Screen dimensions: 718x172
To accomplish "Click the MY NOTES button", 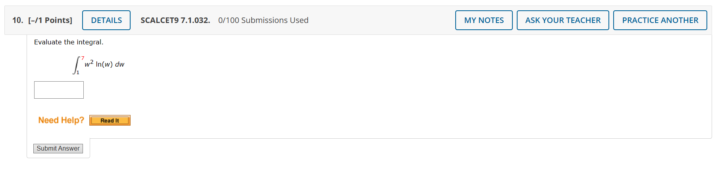I will 484,20.
